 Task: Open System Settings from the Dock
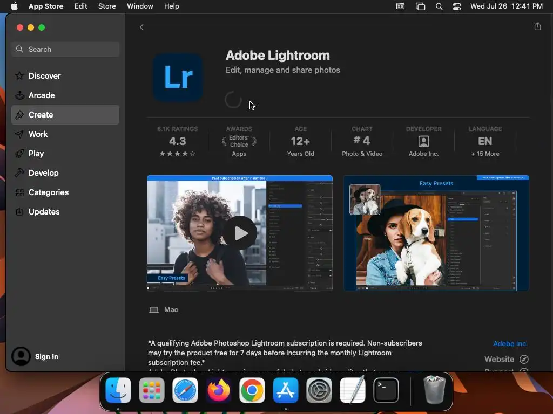(319, 390)
